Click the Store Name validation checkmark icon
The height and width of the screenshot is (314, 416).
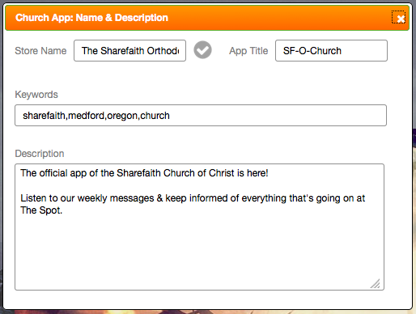click(x=202, y=50)
